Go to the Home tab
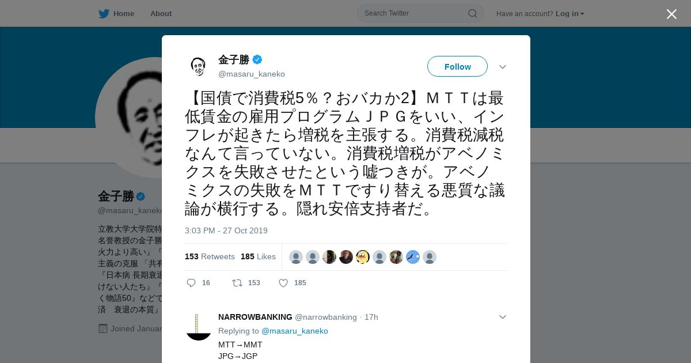Viewport: 691px width, 363px height. [x=124, y=13]
